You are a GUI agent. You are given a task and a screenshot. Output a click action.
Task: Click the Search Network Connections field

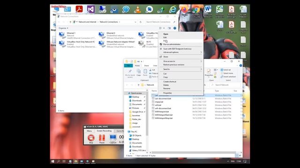[160, 22]
